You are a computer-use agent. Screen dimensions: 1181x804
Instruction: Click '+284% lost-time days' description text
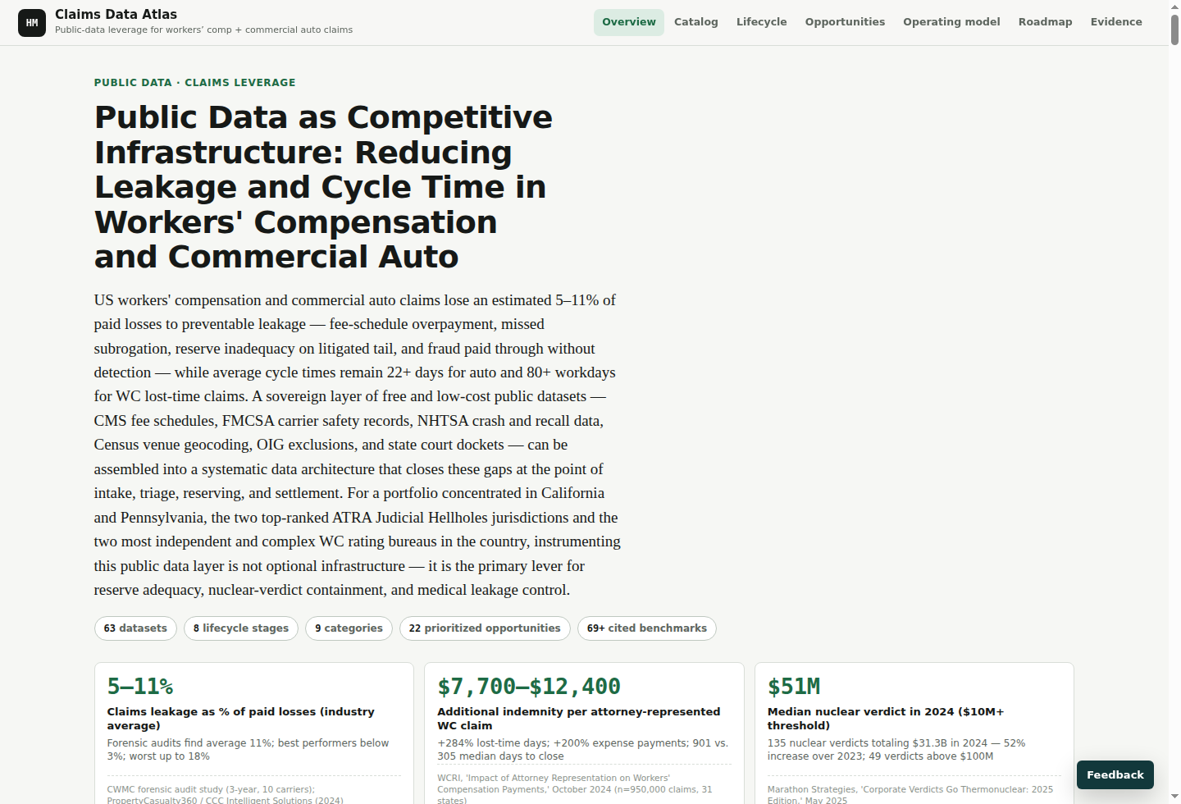click(x=582, y=750)
